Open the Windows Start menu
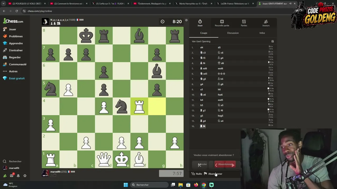337x189 pixels. point(126,185)
